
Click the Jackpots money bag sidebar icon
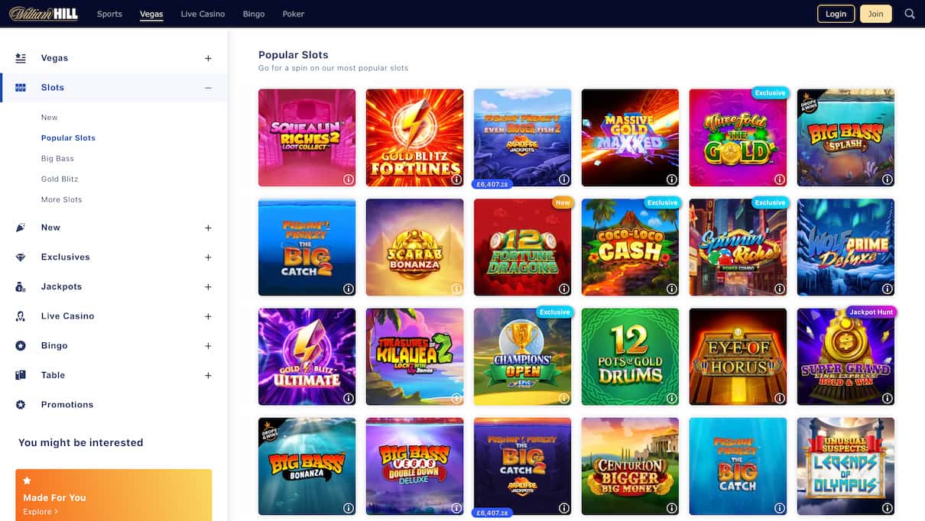[21, 287]
